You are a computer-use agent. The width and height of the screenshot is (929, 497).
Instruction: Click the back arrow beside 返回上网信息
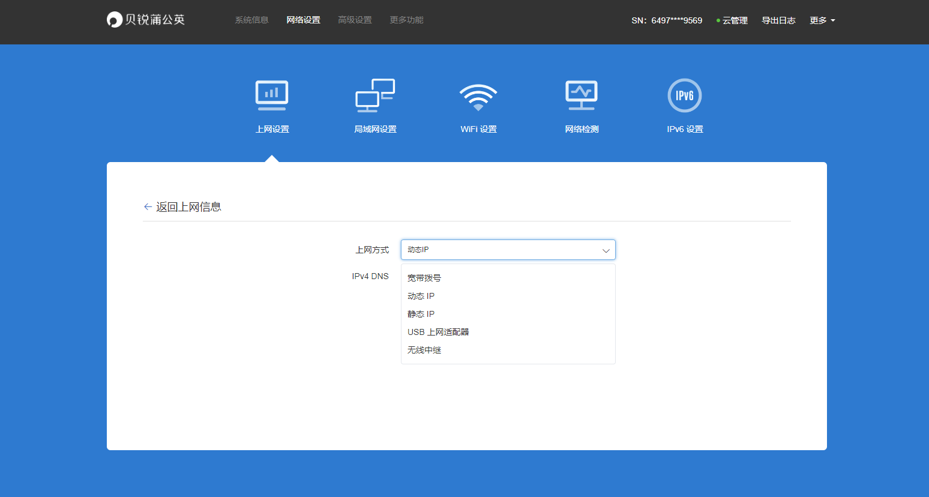[148, 207]
